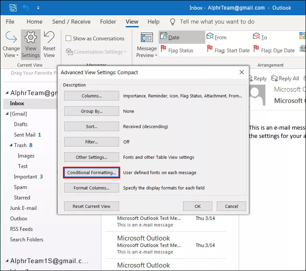Screen dimensions: 306x271
Task: Enable Show as Conversations checkbox
Action: tap(68, 38)
